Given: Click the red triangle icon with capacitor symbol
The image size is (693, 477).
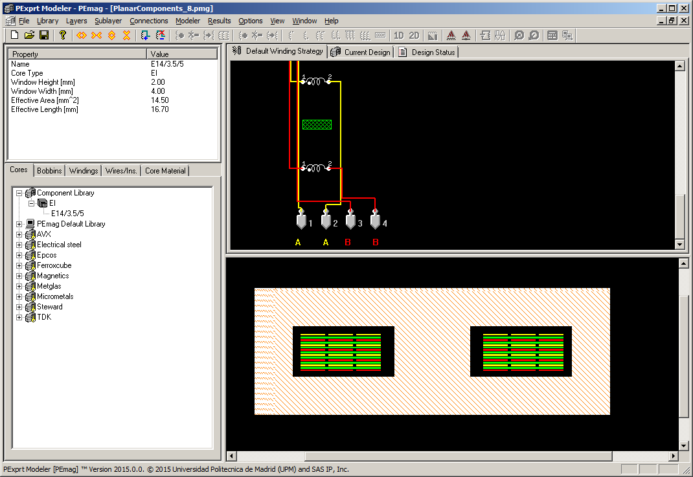Looking at the screenshot, I should pos(466,36).
